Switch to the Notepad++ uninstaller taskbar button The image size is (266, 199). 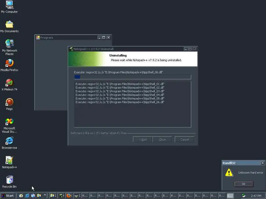pyautogui.click(x=61, y=196)
